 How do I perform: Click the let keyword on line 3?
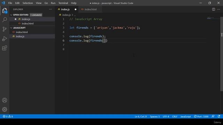click(72, 28)
